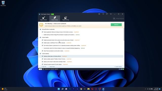Toggle 'Close frozen processes' checkbox

pos(42,51)
